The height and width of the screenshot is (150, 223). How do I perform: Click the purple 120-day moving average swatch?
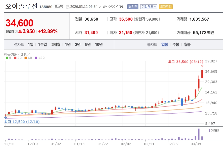(36, 58)
